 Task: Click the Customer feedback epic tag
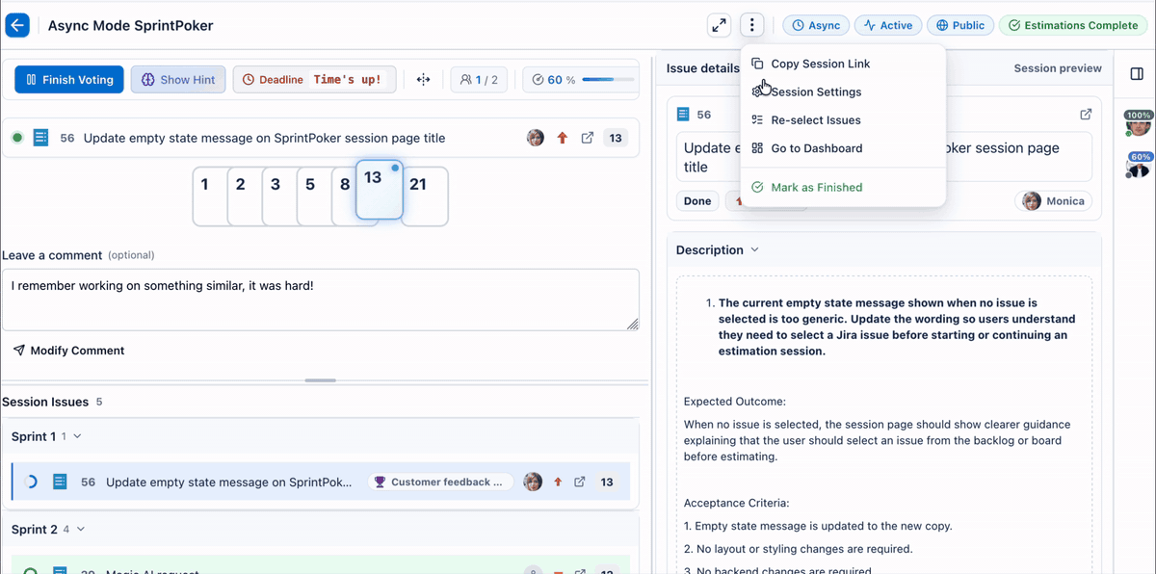pyautogui.click(x=438, y=482)
